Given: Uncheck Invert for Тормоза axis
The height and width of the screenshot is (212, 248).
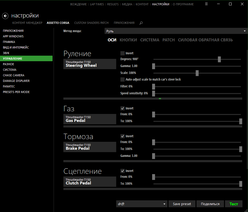Looking at the screenshot, I should pos(123,136).
